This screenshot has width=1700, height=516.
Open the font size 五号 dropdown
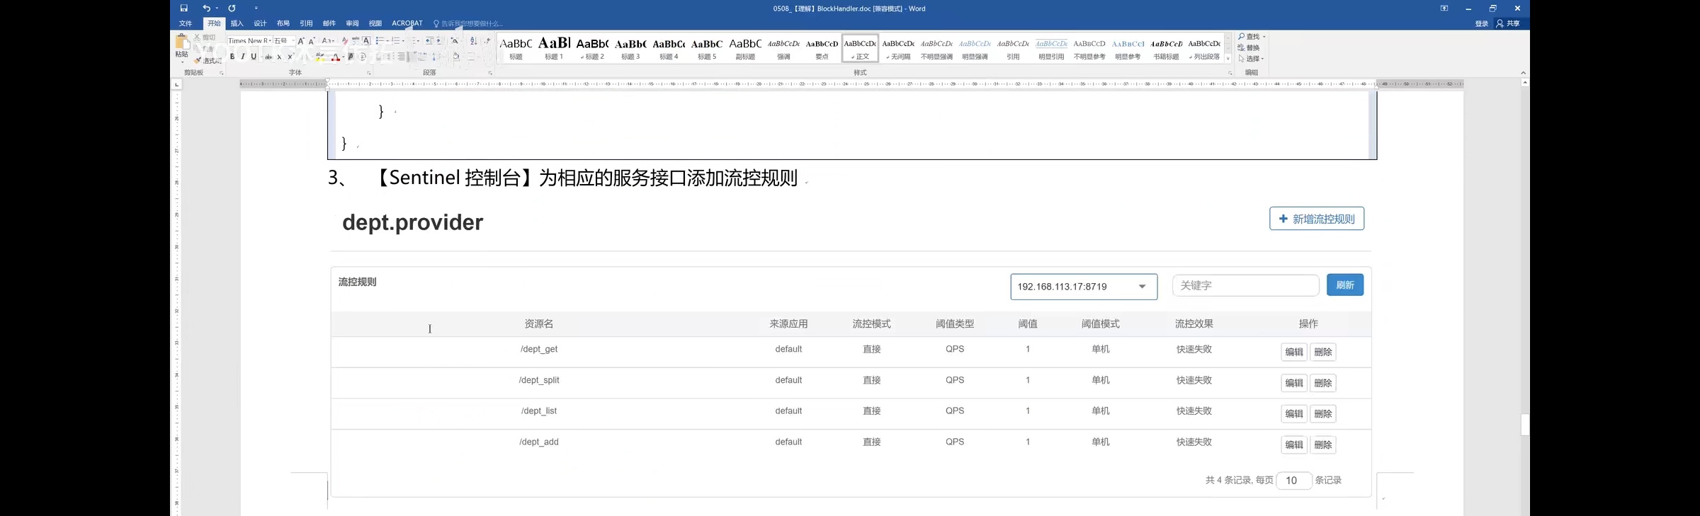pos(293,41)
